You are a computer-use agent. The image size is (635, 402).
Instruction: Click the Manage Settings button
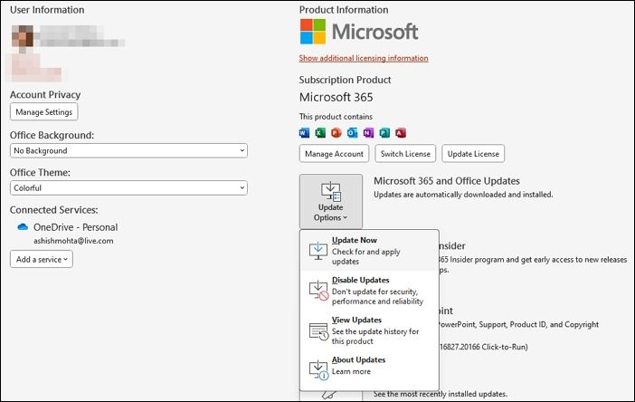tap(44, 112)
